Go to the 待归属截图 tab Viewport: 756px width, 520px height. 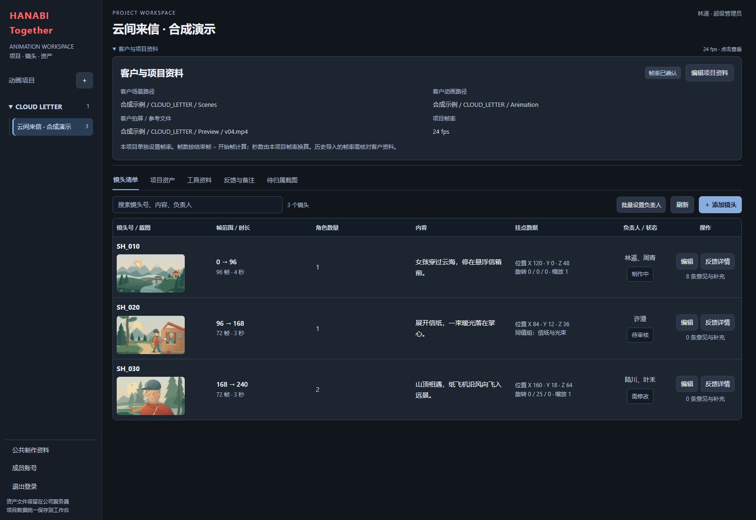(282, 180)
